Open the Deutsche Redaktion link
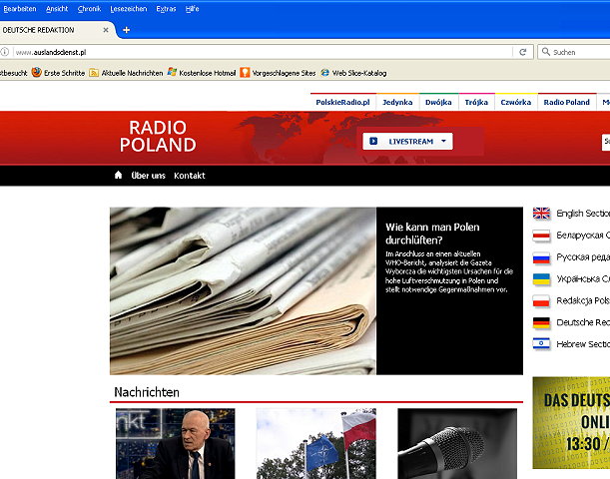Viewport: 610px width, 479px height. pos(583,322)
